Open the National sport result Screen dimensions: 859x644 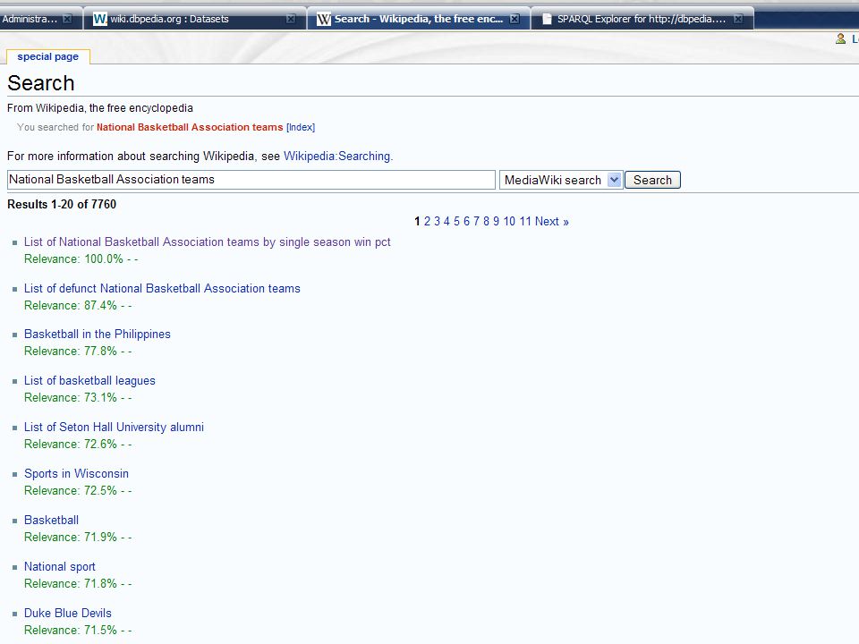coord(60,567)
